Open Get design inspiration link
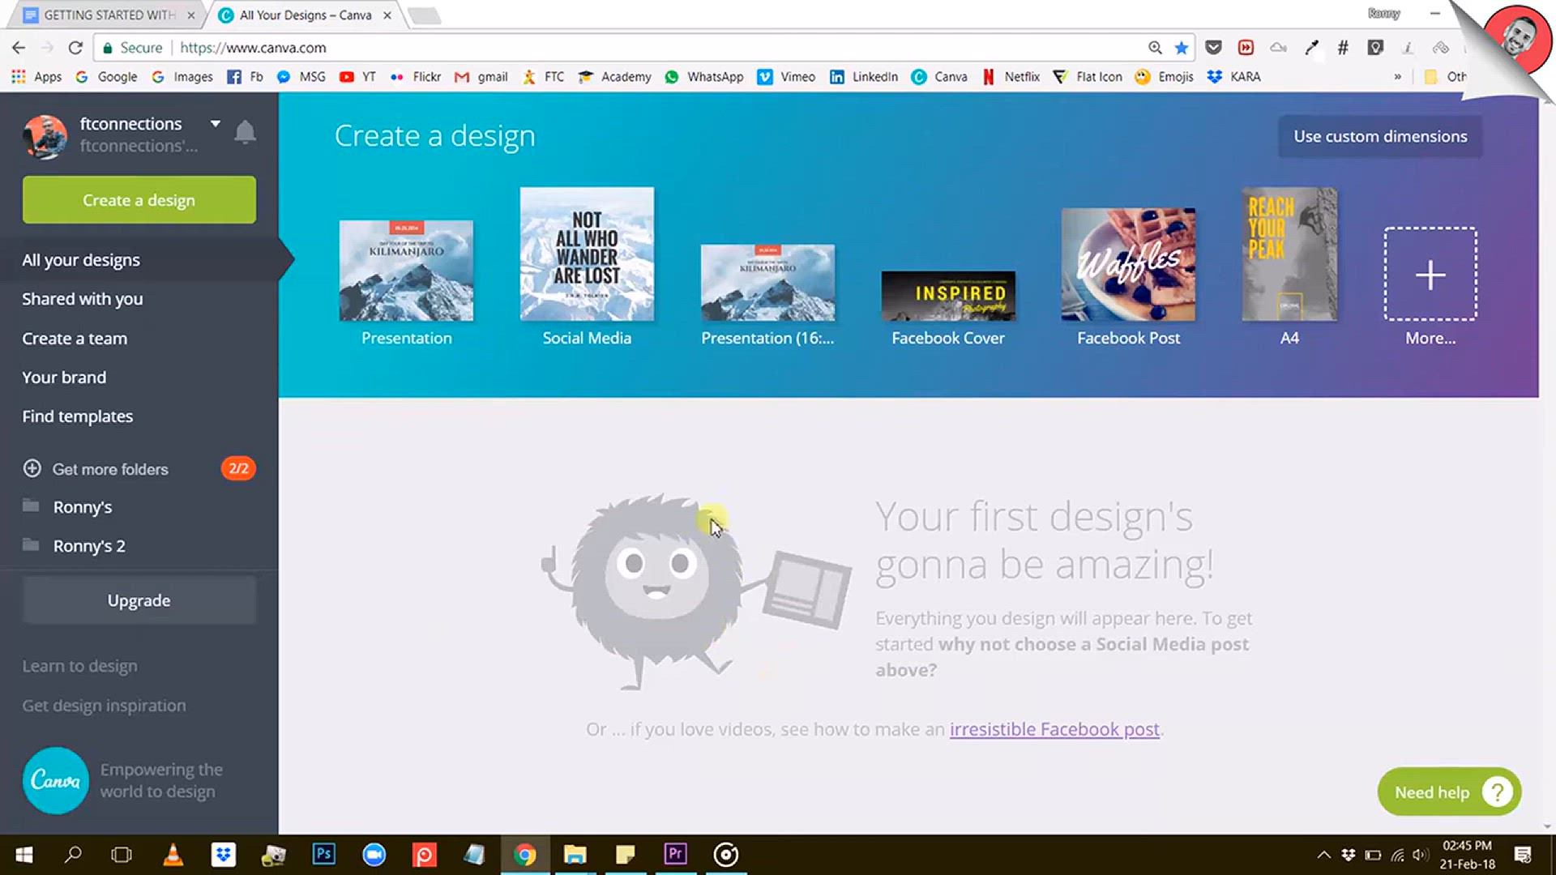1556x875 pixels. (x=104, y=706)
